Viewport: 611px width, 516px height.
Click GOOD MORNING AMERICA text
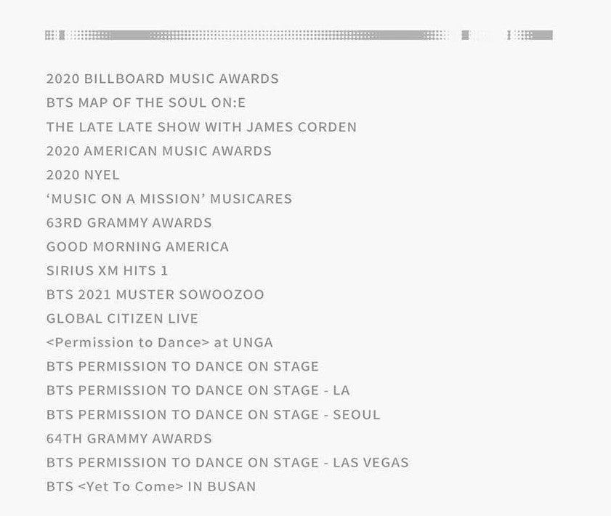[x=137, y=246]
